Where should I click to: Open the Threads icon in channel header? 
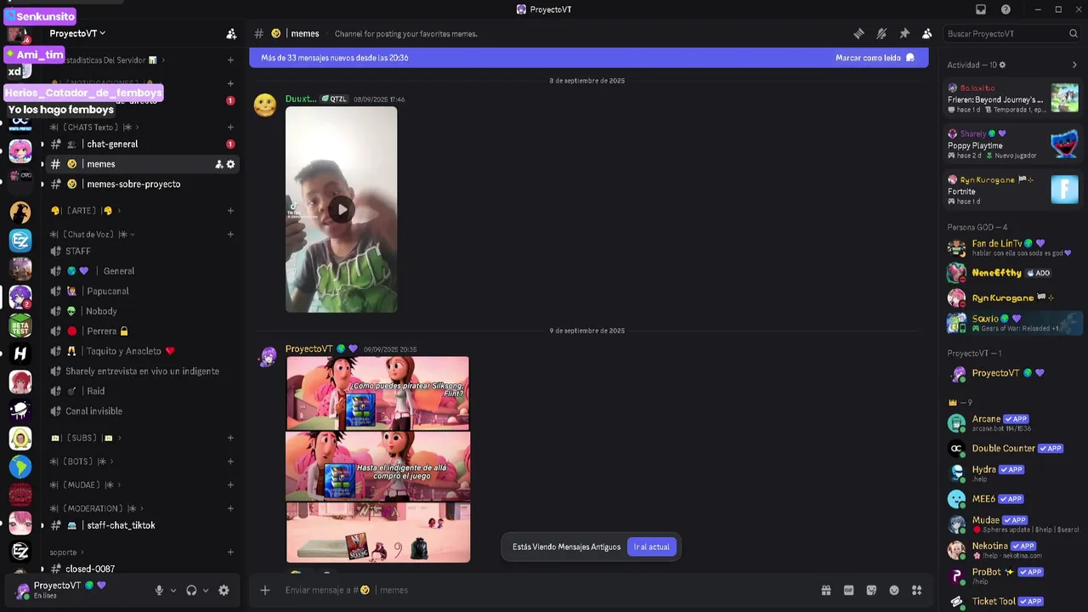(x=858, y=34)
